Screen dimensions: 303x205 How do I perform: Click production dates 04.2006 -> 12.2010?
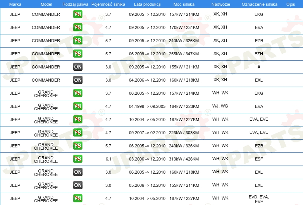click(147, 80)
